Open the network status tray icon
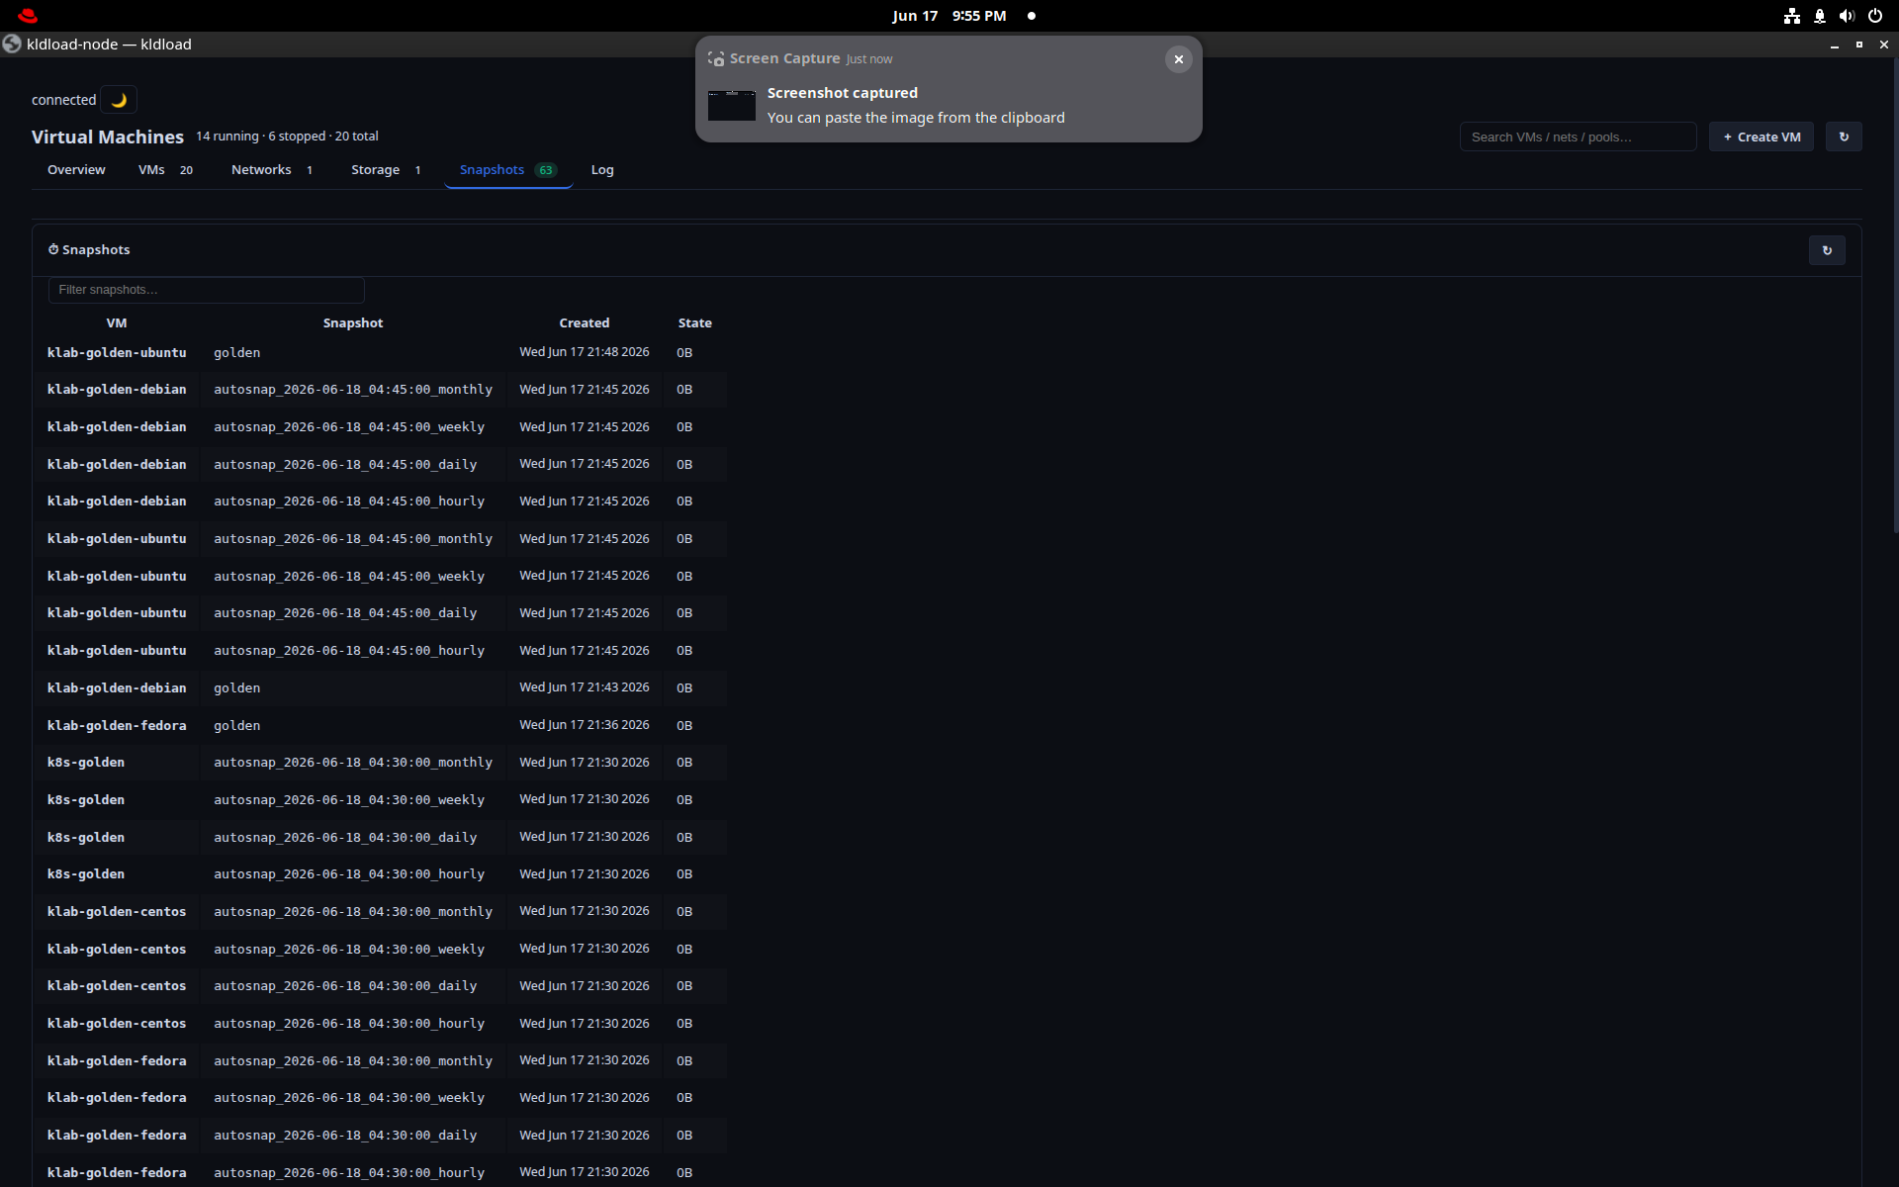1899x1187 pixels. [1791, 16]
